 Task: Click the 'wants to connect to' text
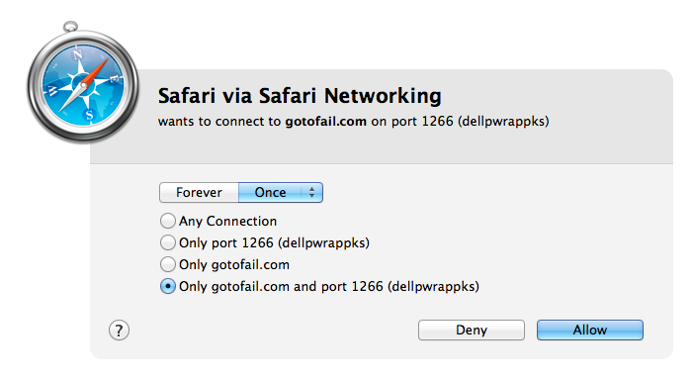(x=219, y=121)
